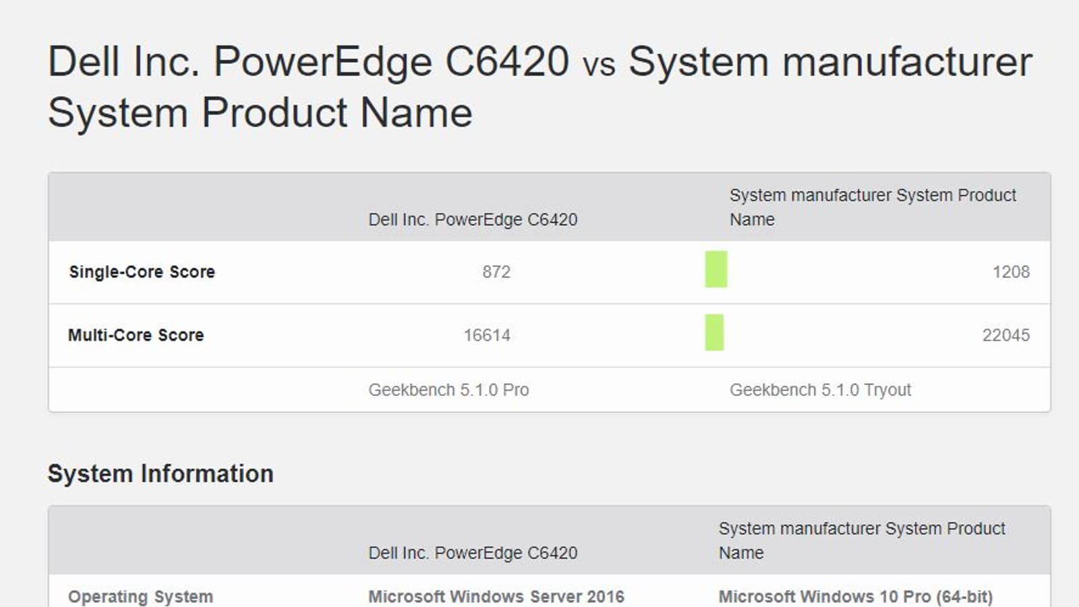Click Dell PowerEdge C6420 header in scores table

click(473, 219)
